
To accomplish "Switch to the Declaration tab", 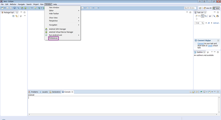I will pos(55,92).
